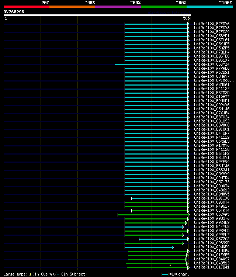The width and height of the screenshot is (236, 277).
Task: Open hit UniRef100_Q3HRY7
Action: coord(212,76)
